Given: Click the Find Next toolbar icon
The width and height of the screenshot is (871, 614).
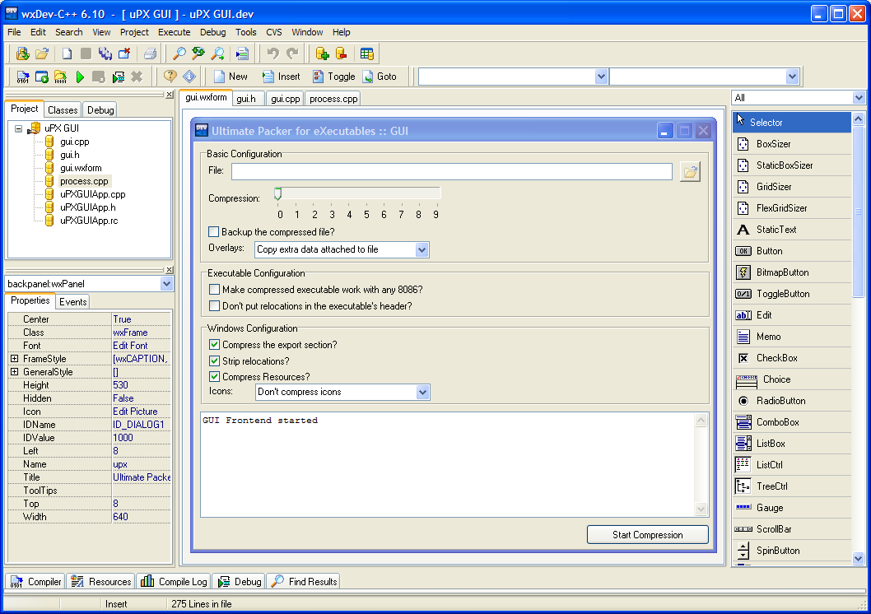Looking at the screenshot, I should (x=217, y=53).
